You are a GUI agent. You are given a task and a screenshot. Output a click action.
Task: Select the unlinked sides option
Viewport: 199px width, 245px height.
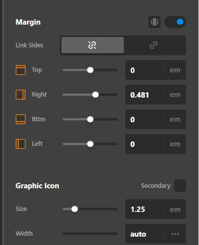tap(92, 45)
